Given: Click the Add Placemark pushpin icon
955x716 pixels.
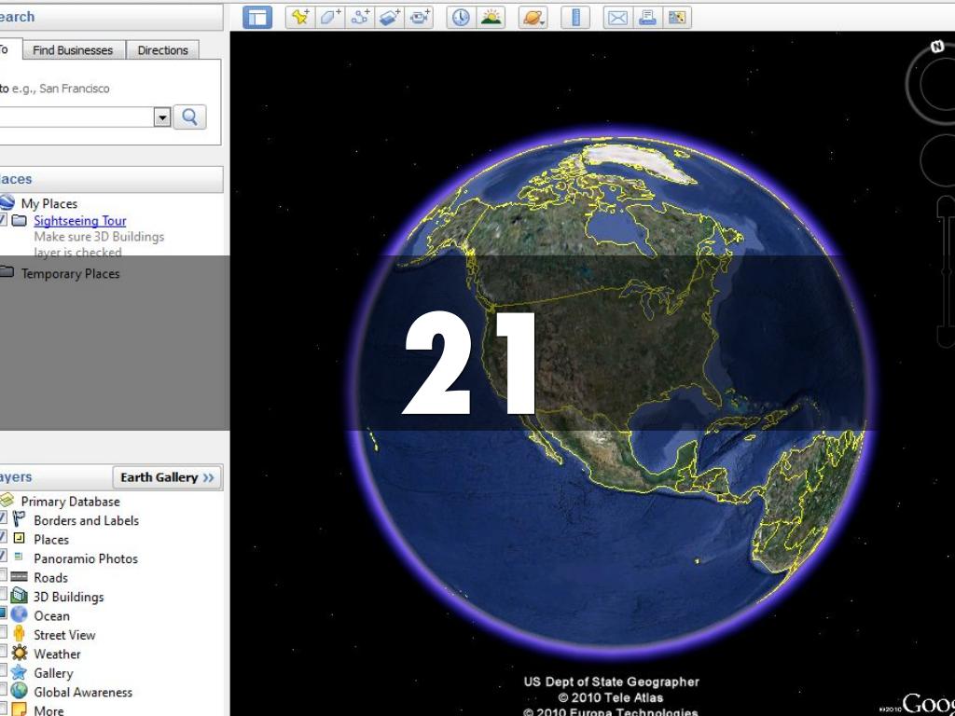Looking at the screenshot, I should [300, 17].
